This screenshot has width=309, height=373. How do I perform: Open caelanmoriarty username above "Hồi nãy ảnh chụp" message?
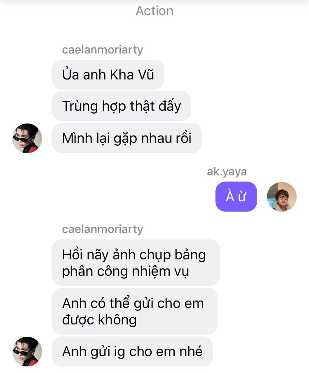(x=102, y=229)
